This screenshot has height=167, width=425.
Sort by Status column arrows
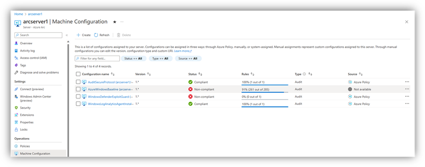200,74
